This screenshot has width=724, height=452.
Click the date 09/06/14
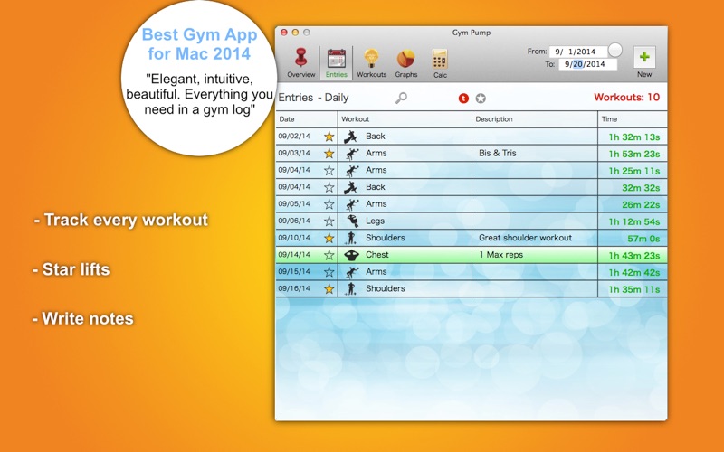coord(294,221)
